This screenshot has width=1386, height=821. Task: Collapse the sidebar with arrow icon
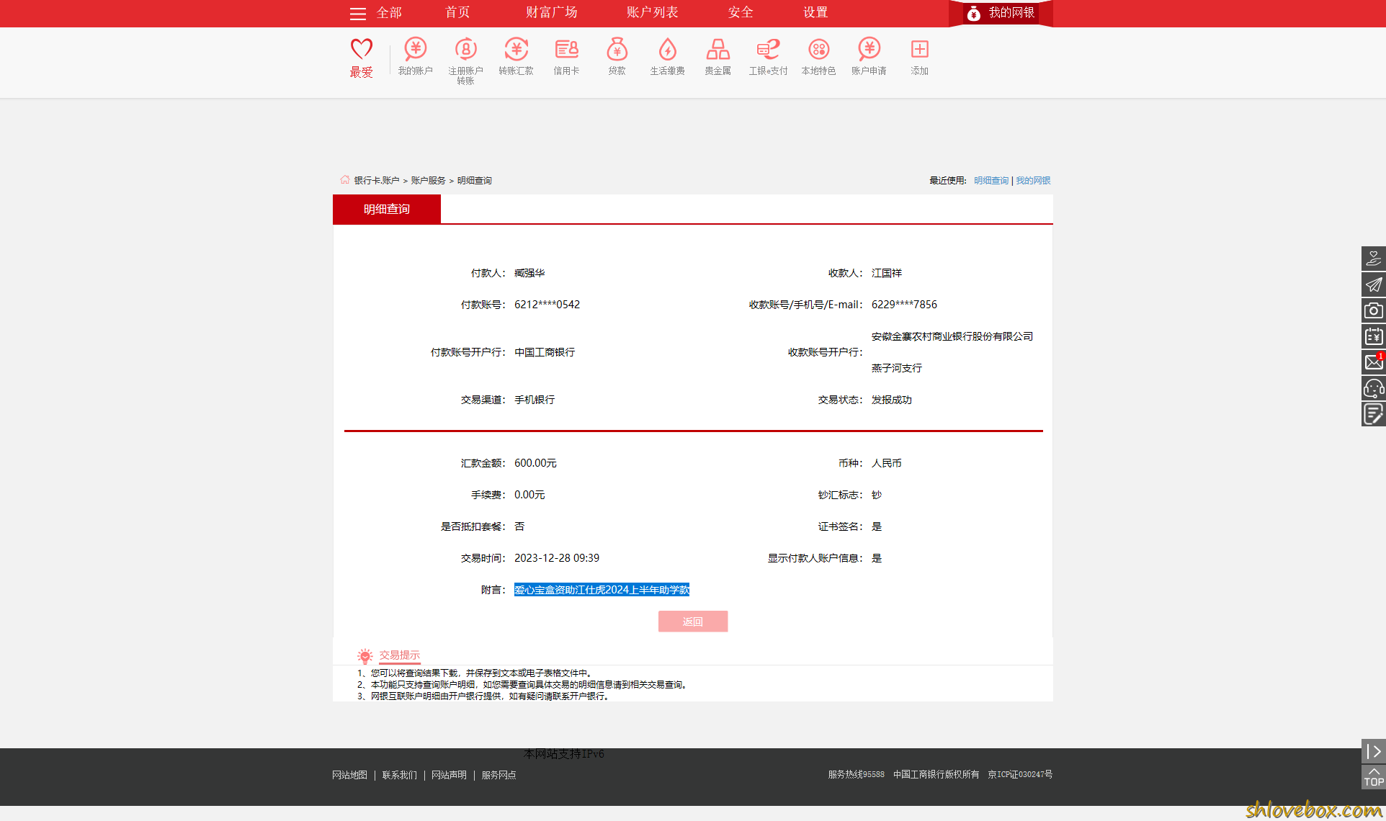click(x=1373, y=751)
